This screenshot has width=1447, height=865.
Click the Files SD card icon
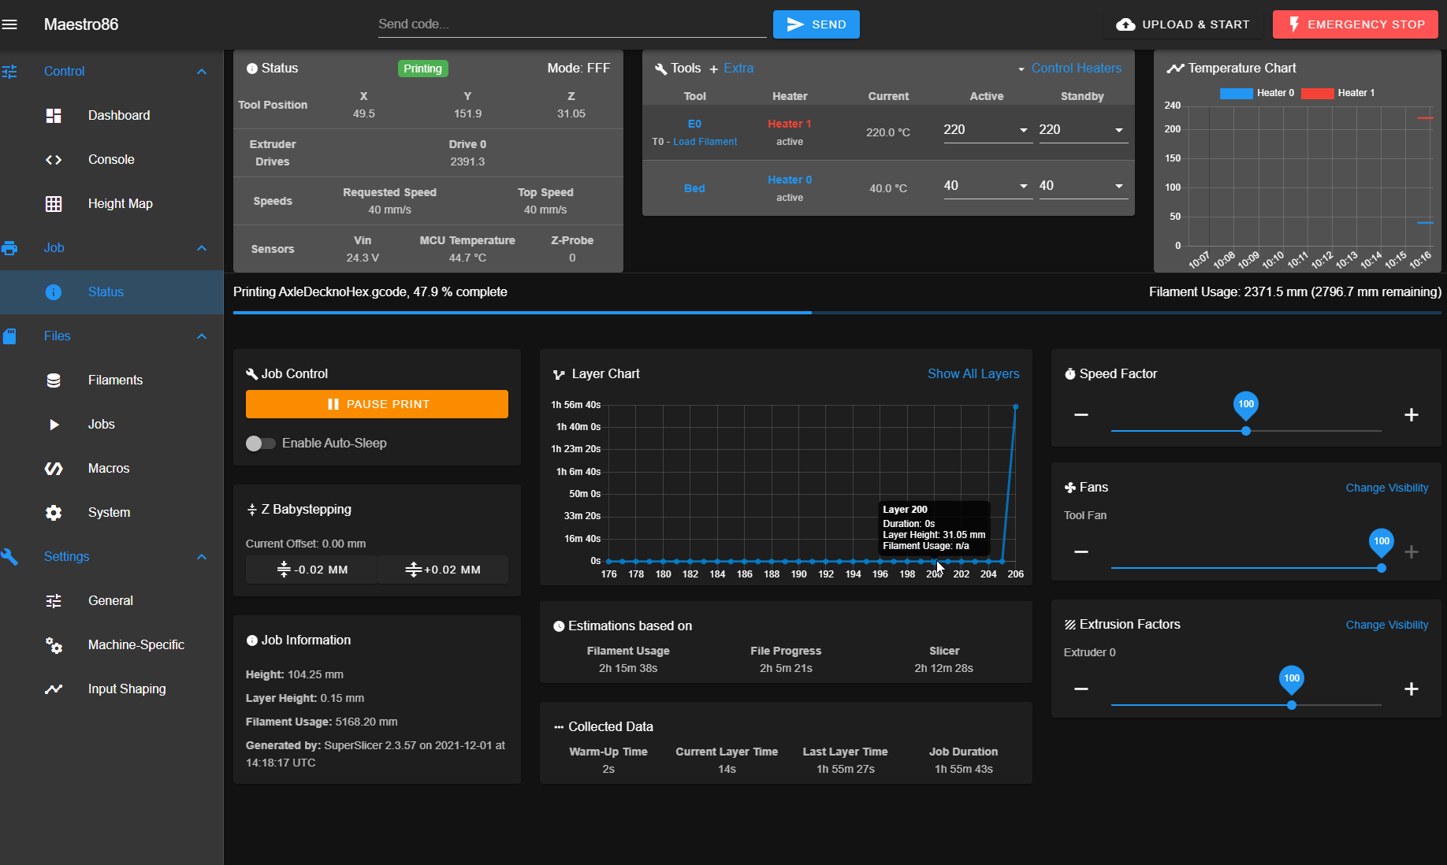[9, 336]
